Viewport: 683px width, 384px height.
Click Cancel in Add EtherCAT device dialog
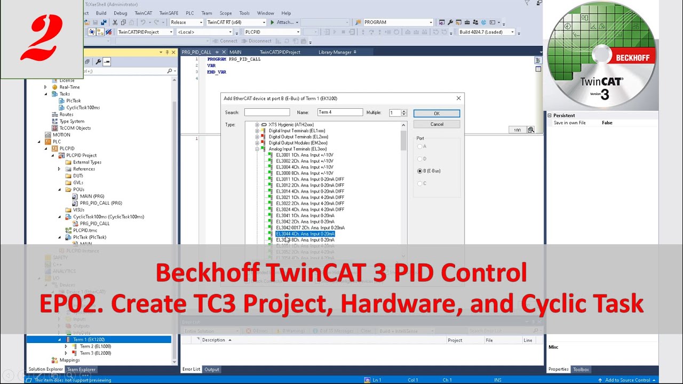[x=436, y=124]
